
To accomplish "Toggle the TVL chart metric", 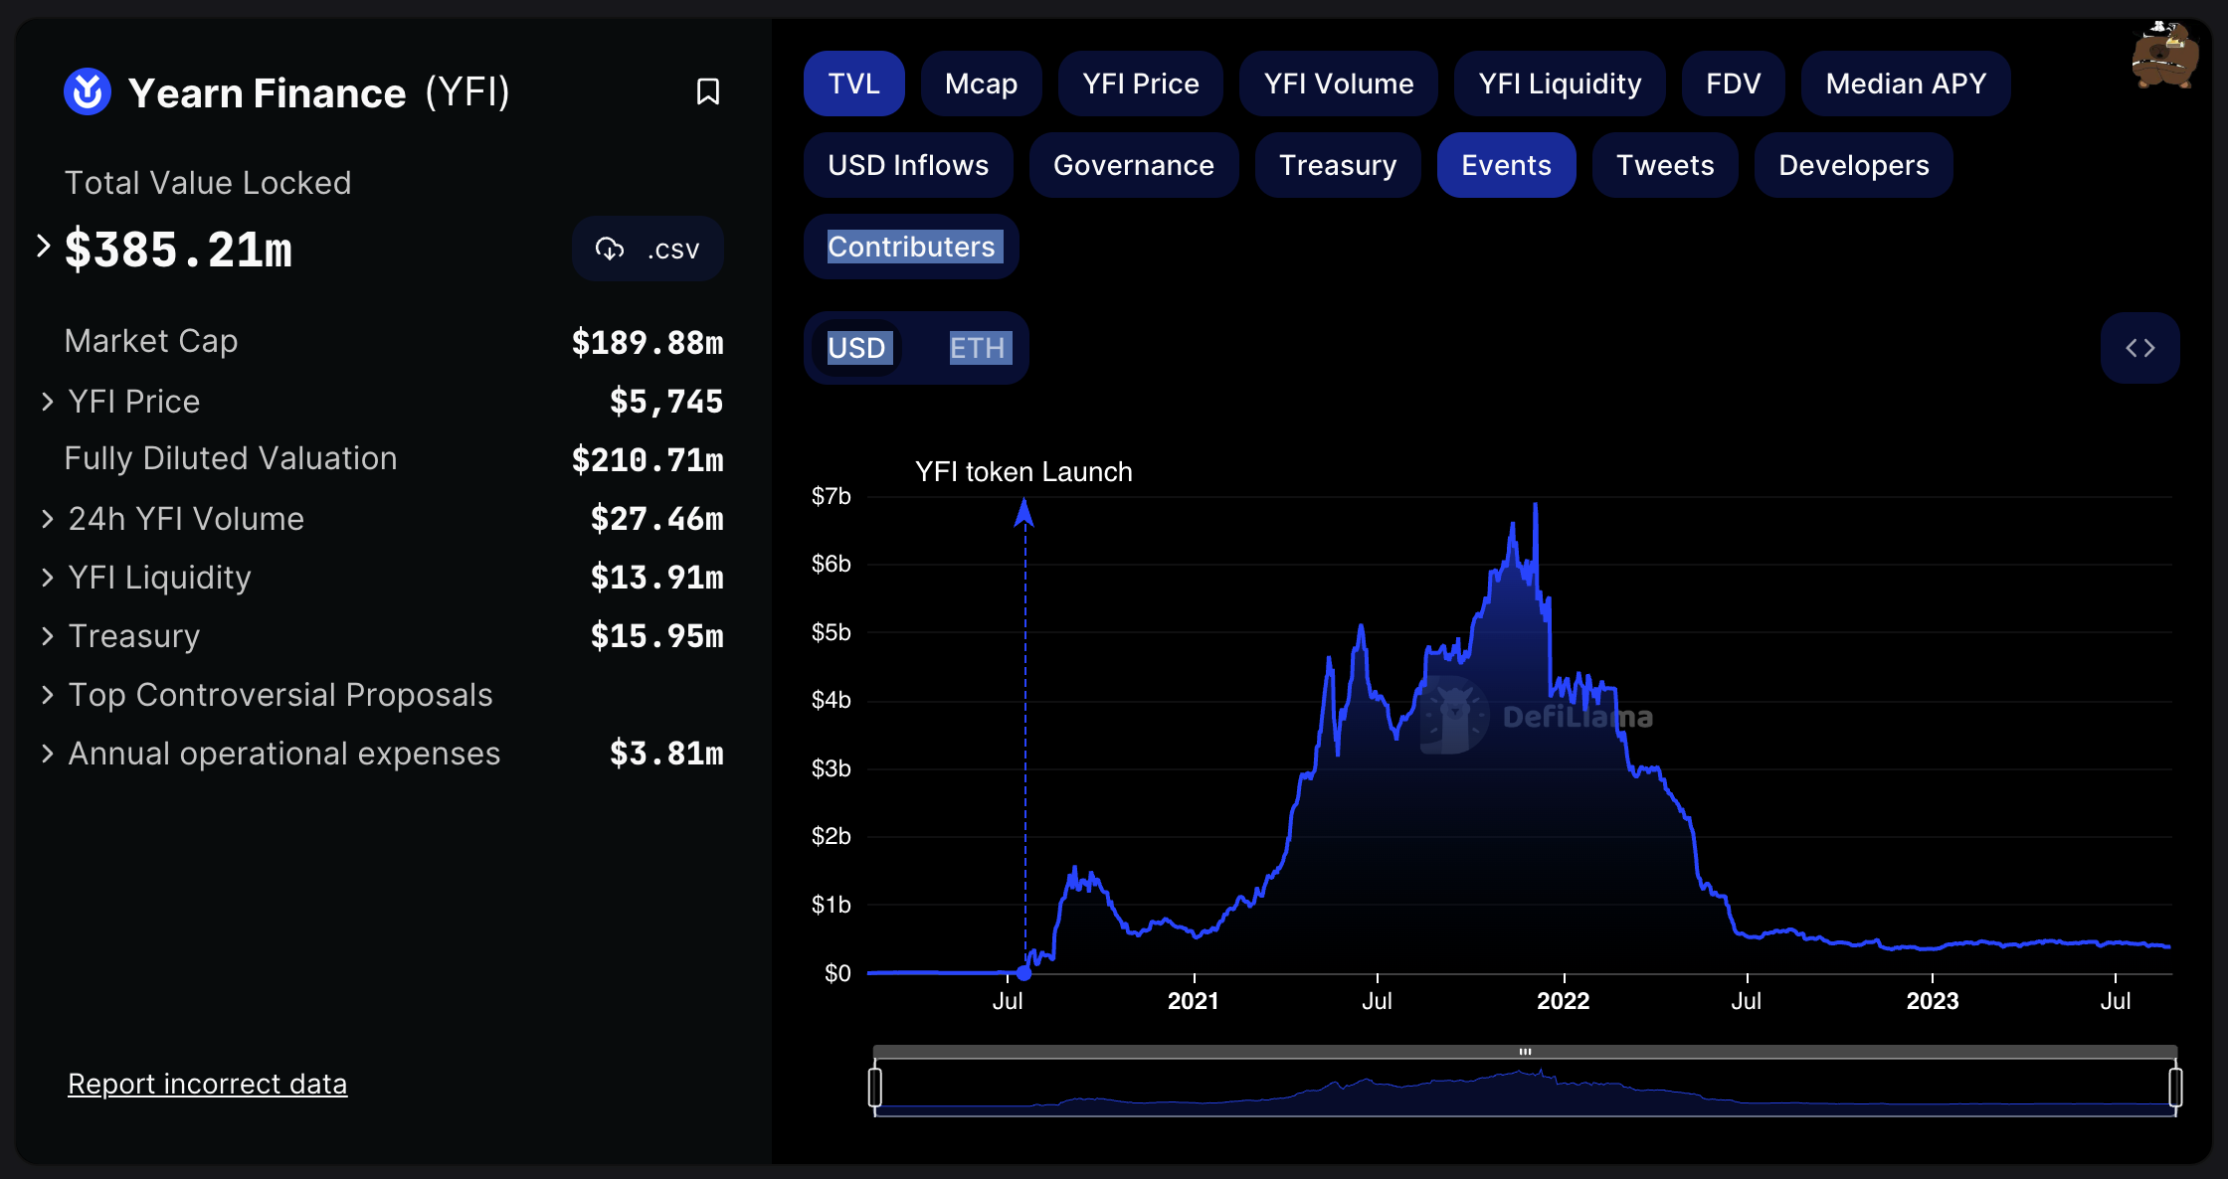I will pos(853,84).
